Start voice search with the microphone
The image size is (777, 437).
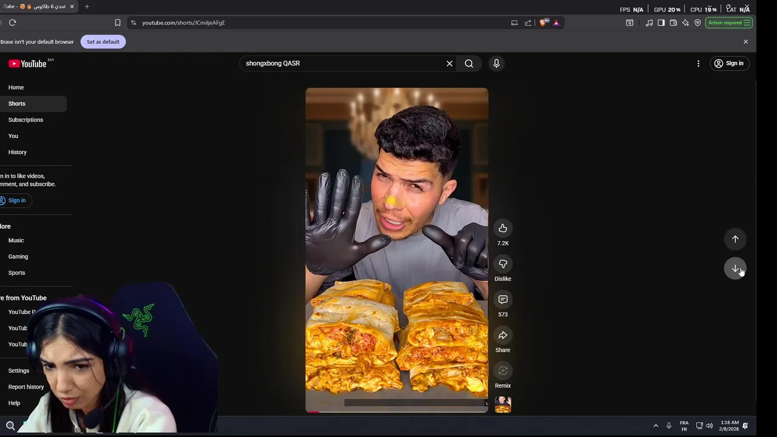[x=497, y=63]
